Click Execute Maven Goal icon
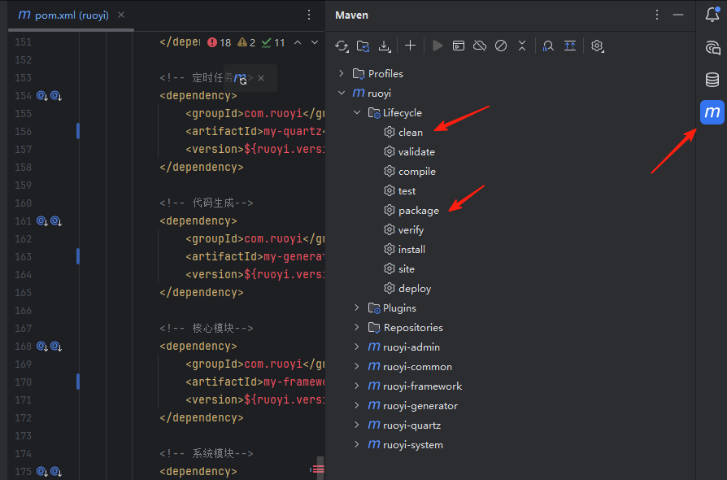The image size is (727, 480). click(x=459, y=46)
